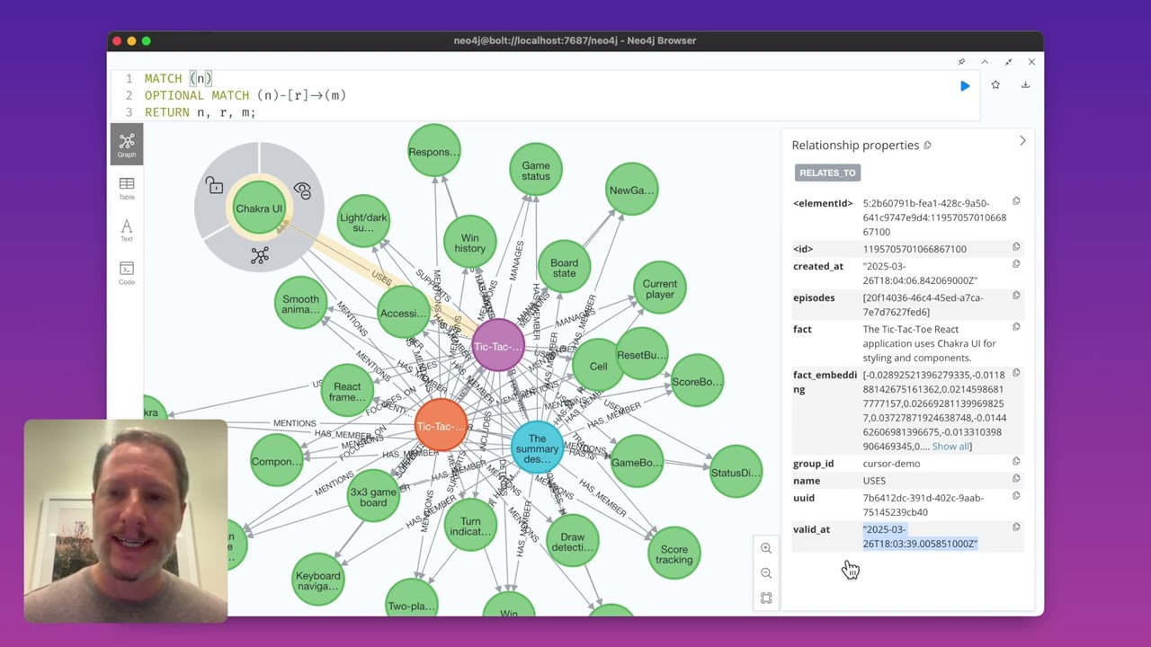Pin the result frame
Viewport: 1151px width, 647px height.
(x=961, y=62)
